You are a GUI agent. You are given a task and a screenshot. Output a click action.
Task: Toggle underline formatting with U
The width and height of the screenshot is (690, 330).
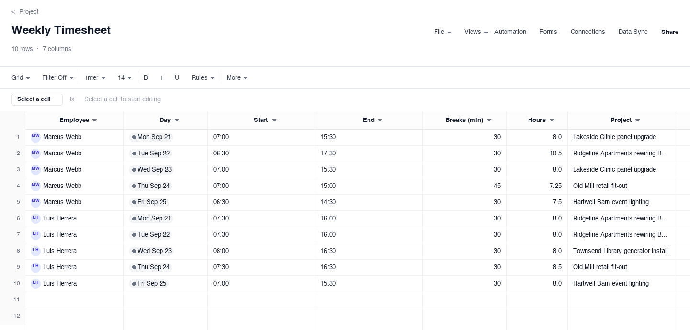tap(177, 78)
